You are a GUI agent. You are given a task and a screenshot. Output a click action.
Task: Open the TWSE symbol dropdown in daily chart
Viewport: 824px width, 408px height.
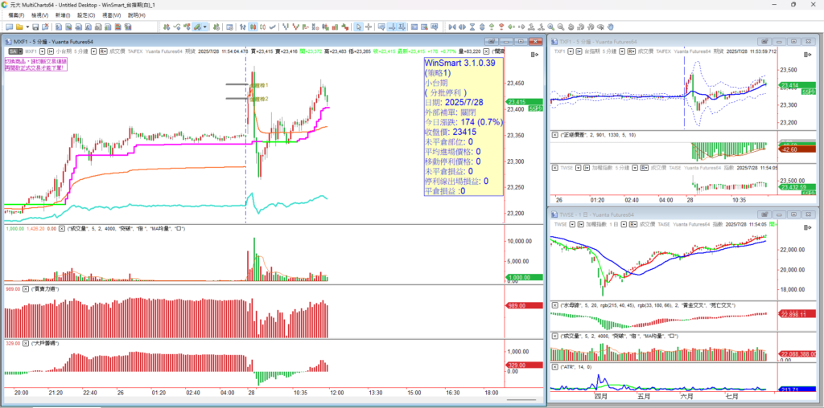point(573,223)
